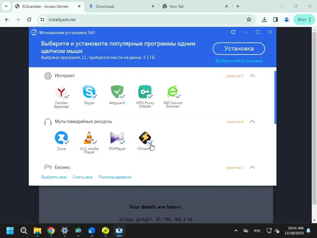Uncheck the Skype checkbox
This screenshot has width=317, height=238.
click(x=94, y=97)
